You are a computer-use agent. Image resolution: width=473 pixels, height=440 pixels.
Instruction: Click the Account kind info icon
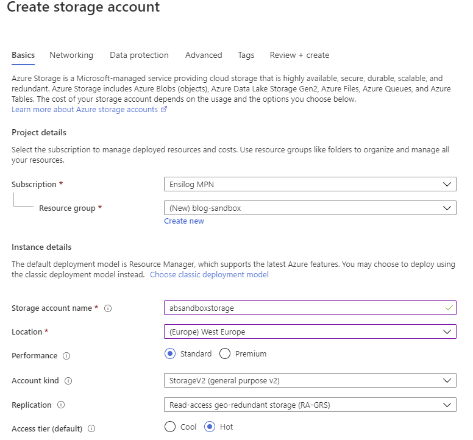pos(68,381)
